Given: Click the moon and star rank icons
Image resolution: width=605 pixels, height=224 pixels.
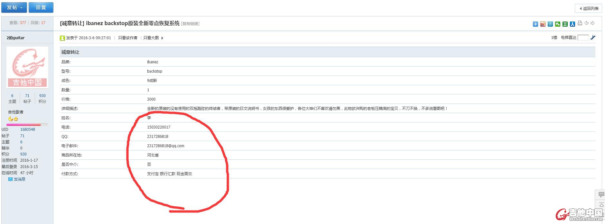Looking at the screenshot, I should pos(13,119).
